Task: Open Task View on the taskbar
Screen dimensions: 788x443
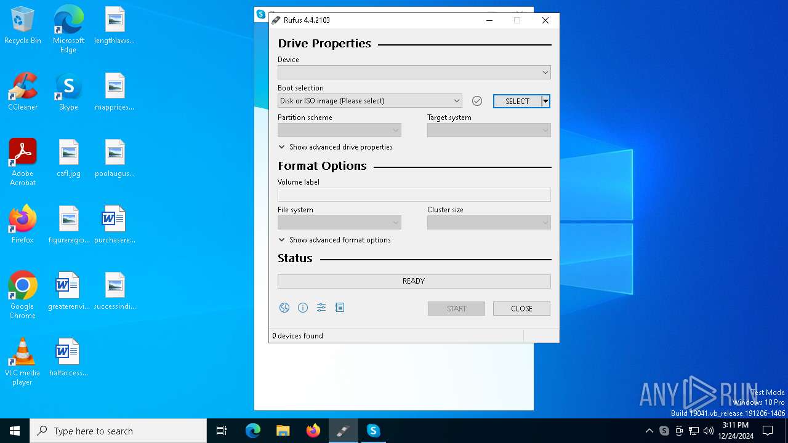Action: click(222, 431)
